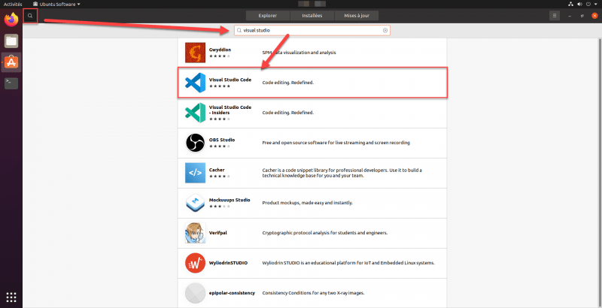Click the Cacher app icon
Image resolution: width=602 pixels, height=308 pixels.
[195, 173]
